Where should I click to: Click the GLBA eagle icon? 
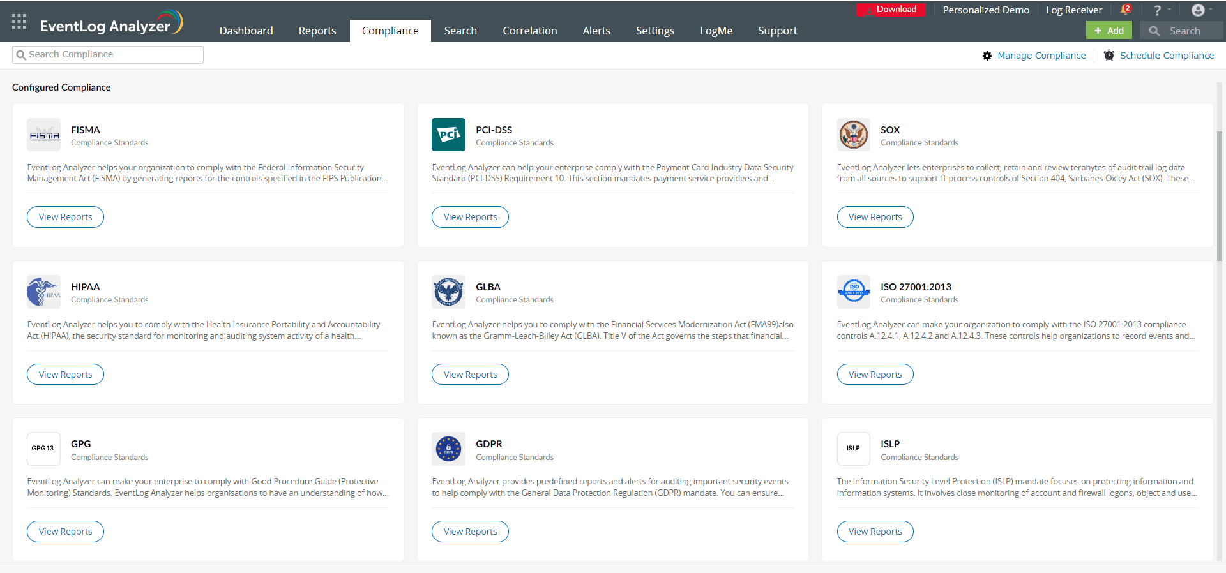click(x=448, y=292)
